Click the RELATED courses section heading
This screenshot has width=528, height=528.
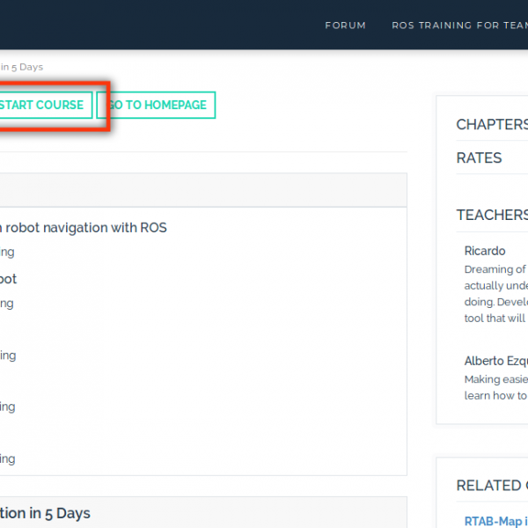point(491,485)
